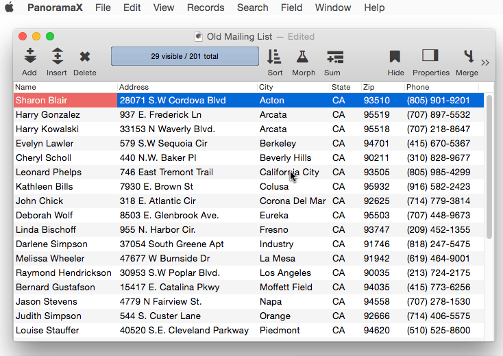Click the Name column header
The width and height of the screenshot is (503, 356).
65,87
